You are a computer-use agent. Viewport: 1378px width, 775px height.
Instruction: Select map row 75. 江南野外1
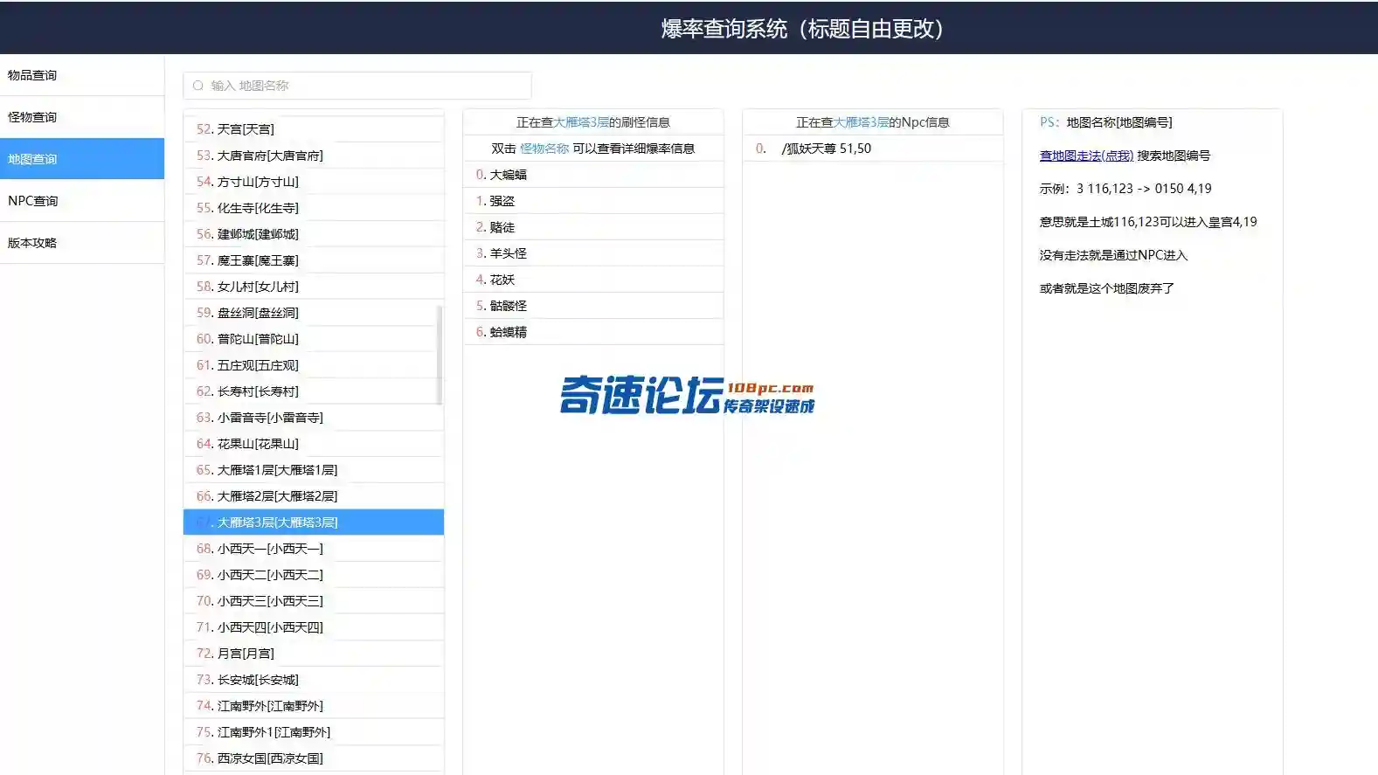(314, 732)
